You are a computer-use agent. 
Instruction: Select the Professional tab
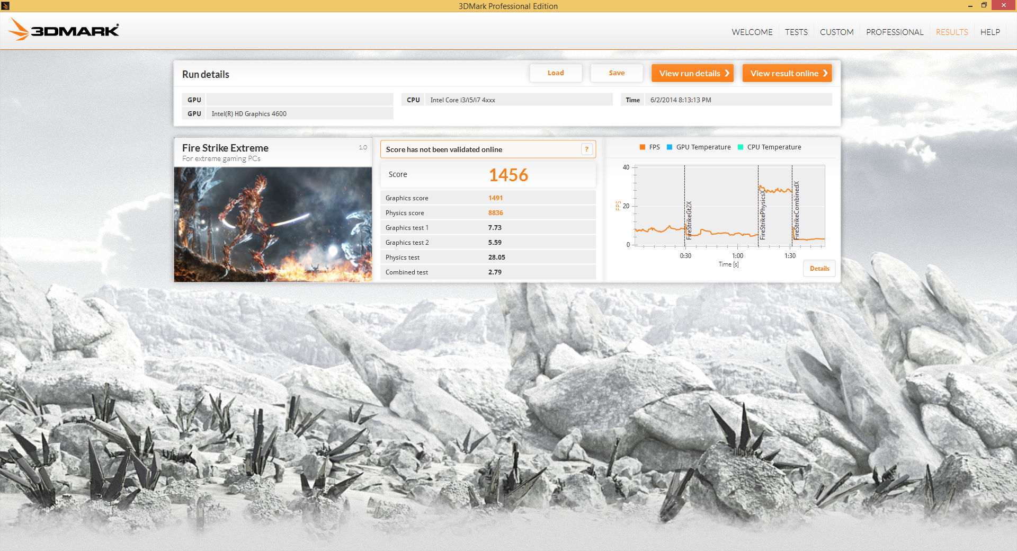pos(895,32)
